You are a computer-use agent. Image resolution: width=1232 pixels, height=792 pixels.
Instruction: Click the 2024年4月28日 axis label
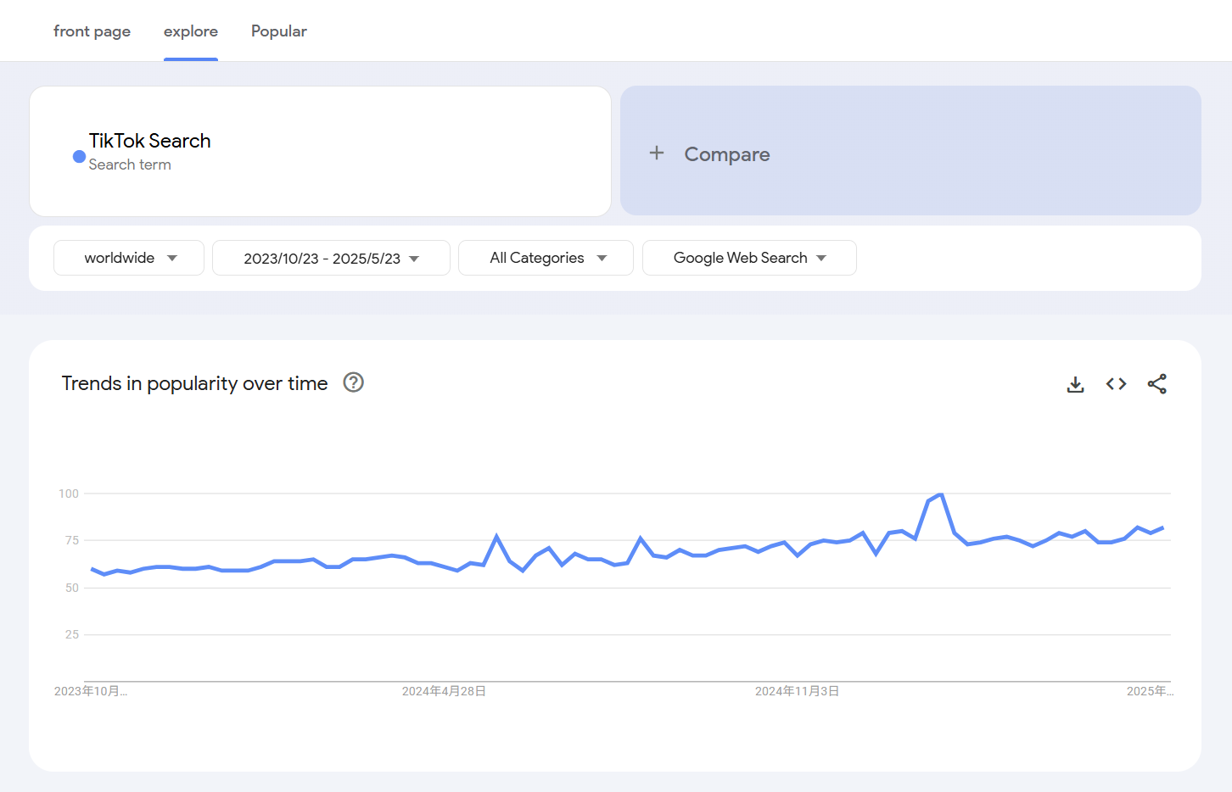(x=444, y=691)
